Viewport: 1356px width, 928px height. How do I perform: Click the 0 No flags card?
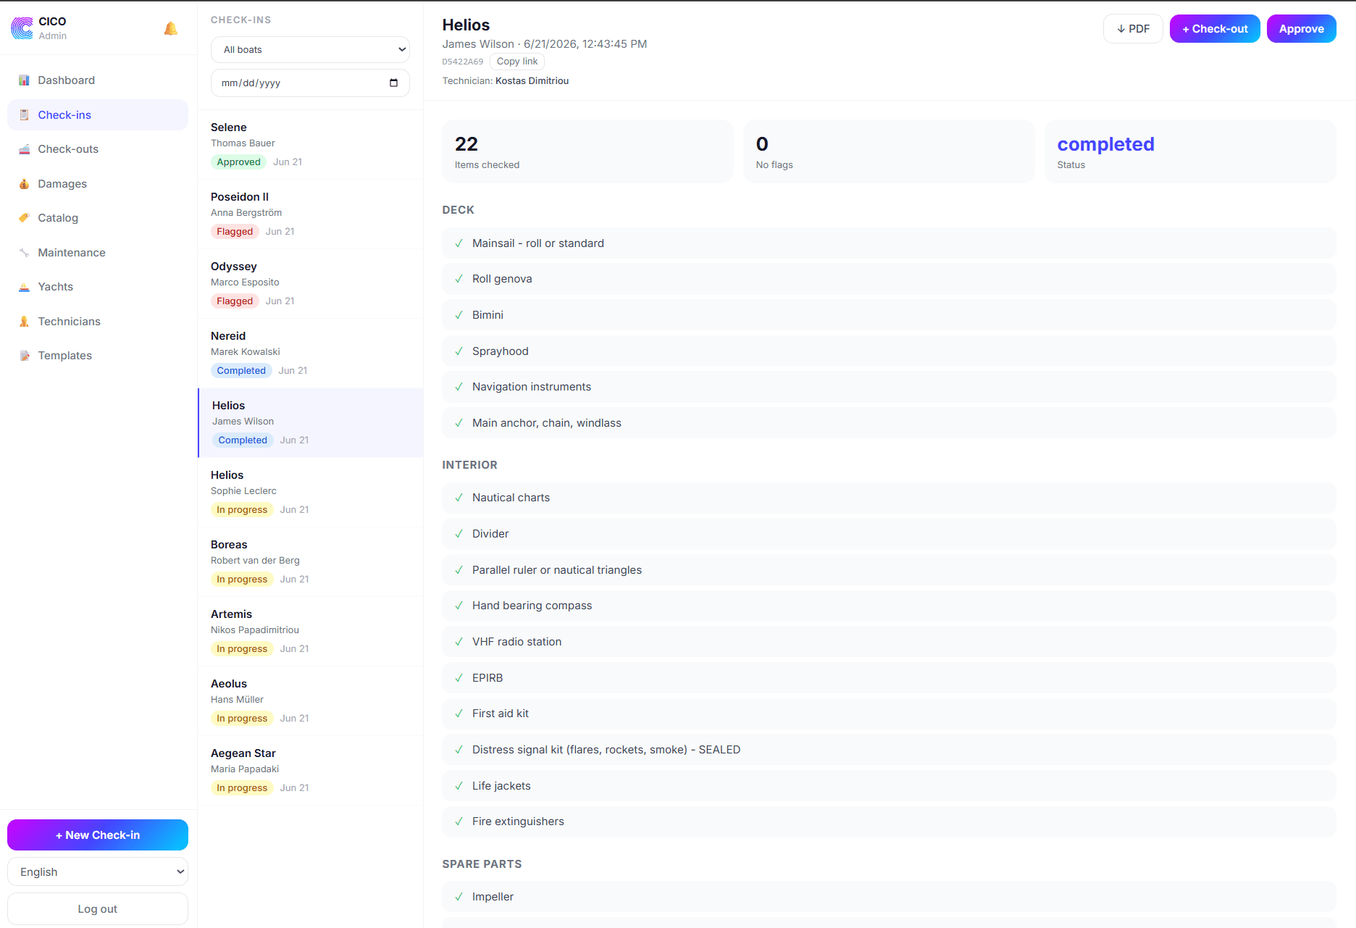coord(889,152)
